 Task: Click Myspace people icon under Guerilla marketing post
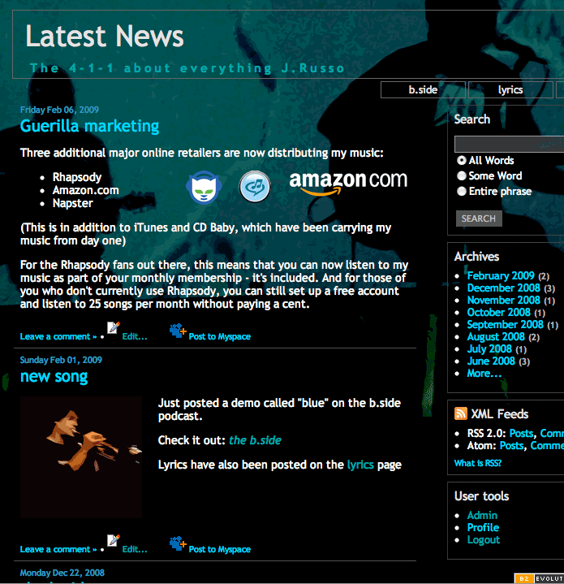click(x=178, y=331)
